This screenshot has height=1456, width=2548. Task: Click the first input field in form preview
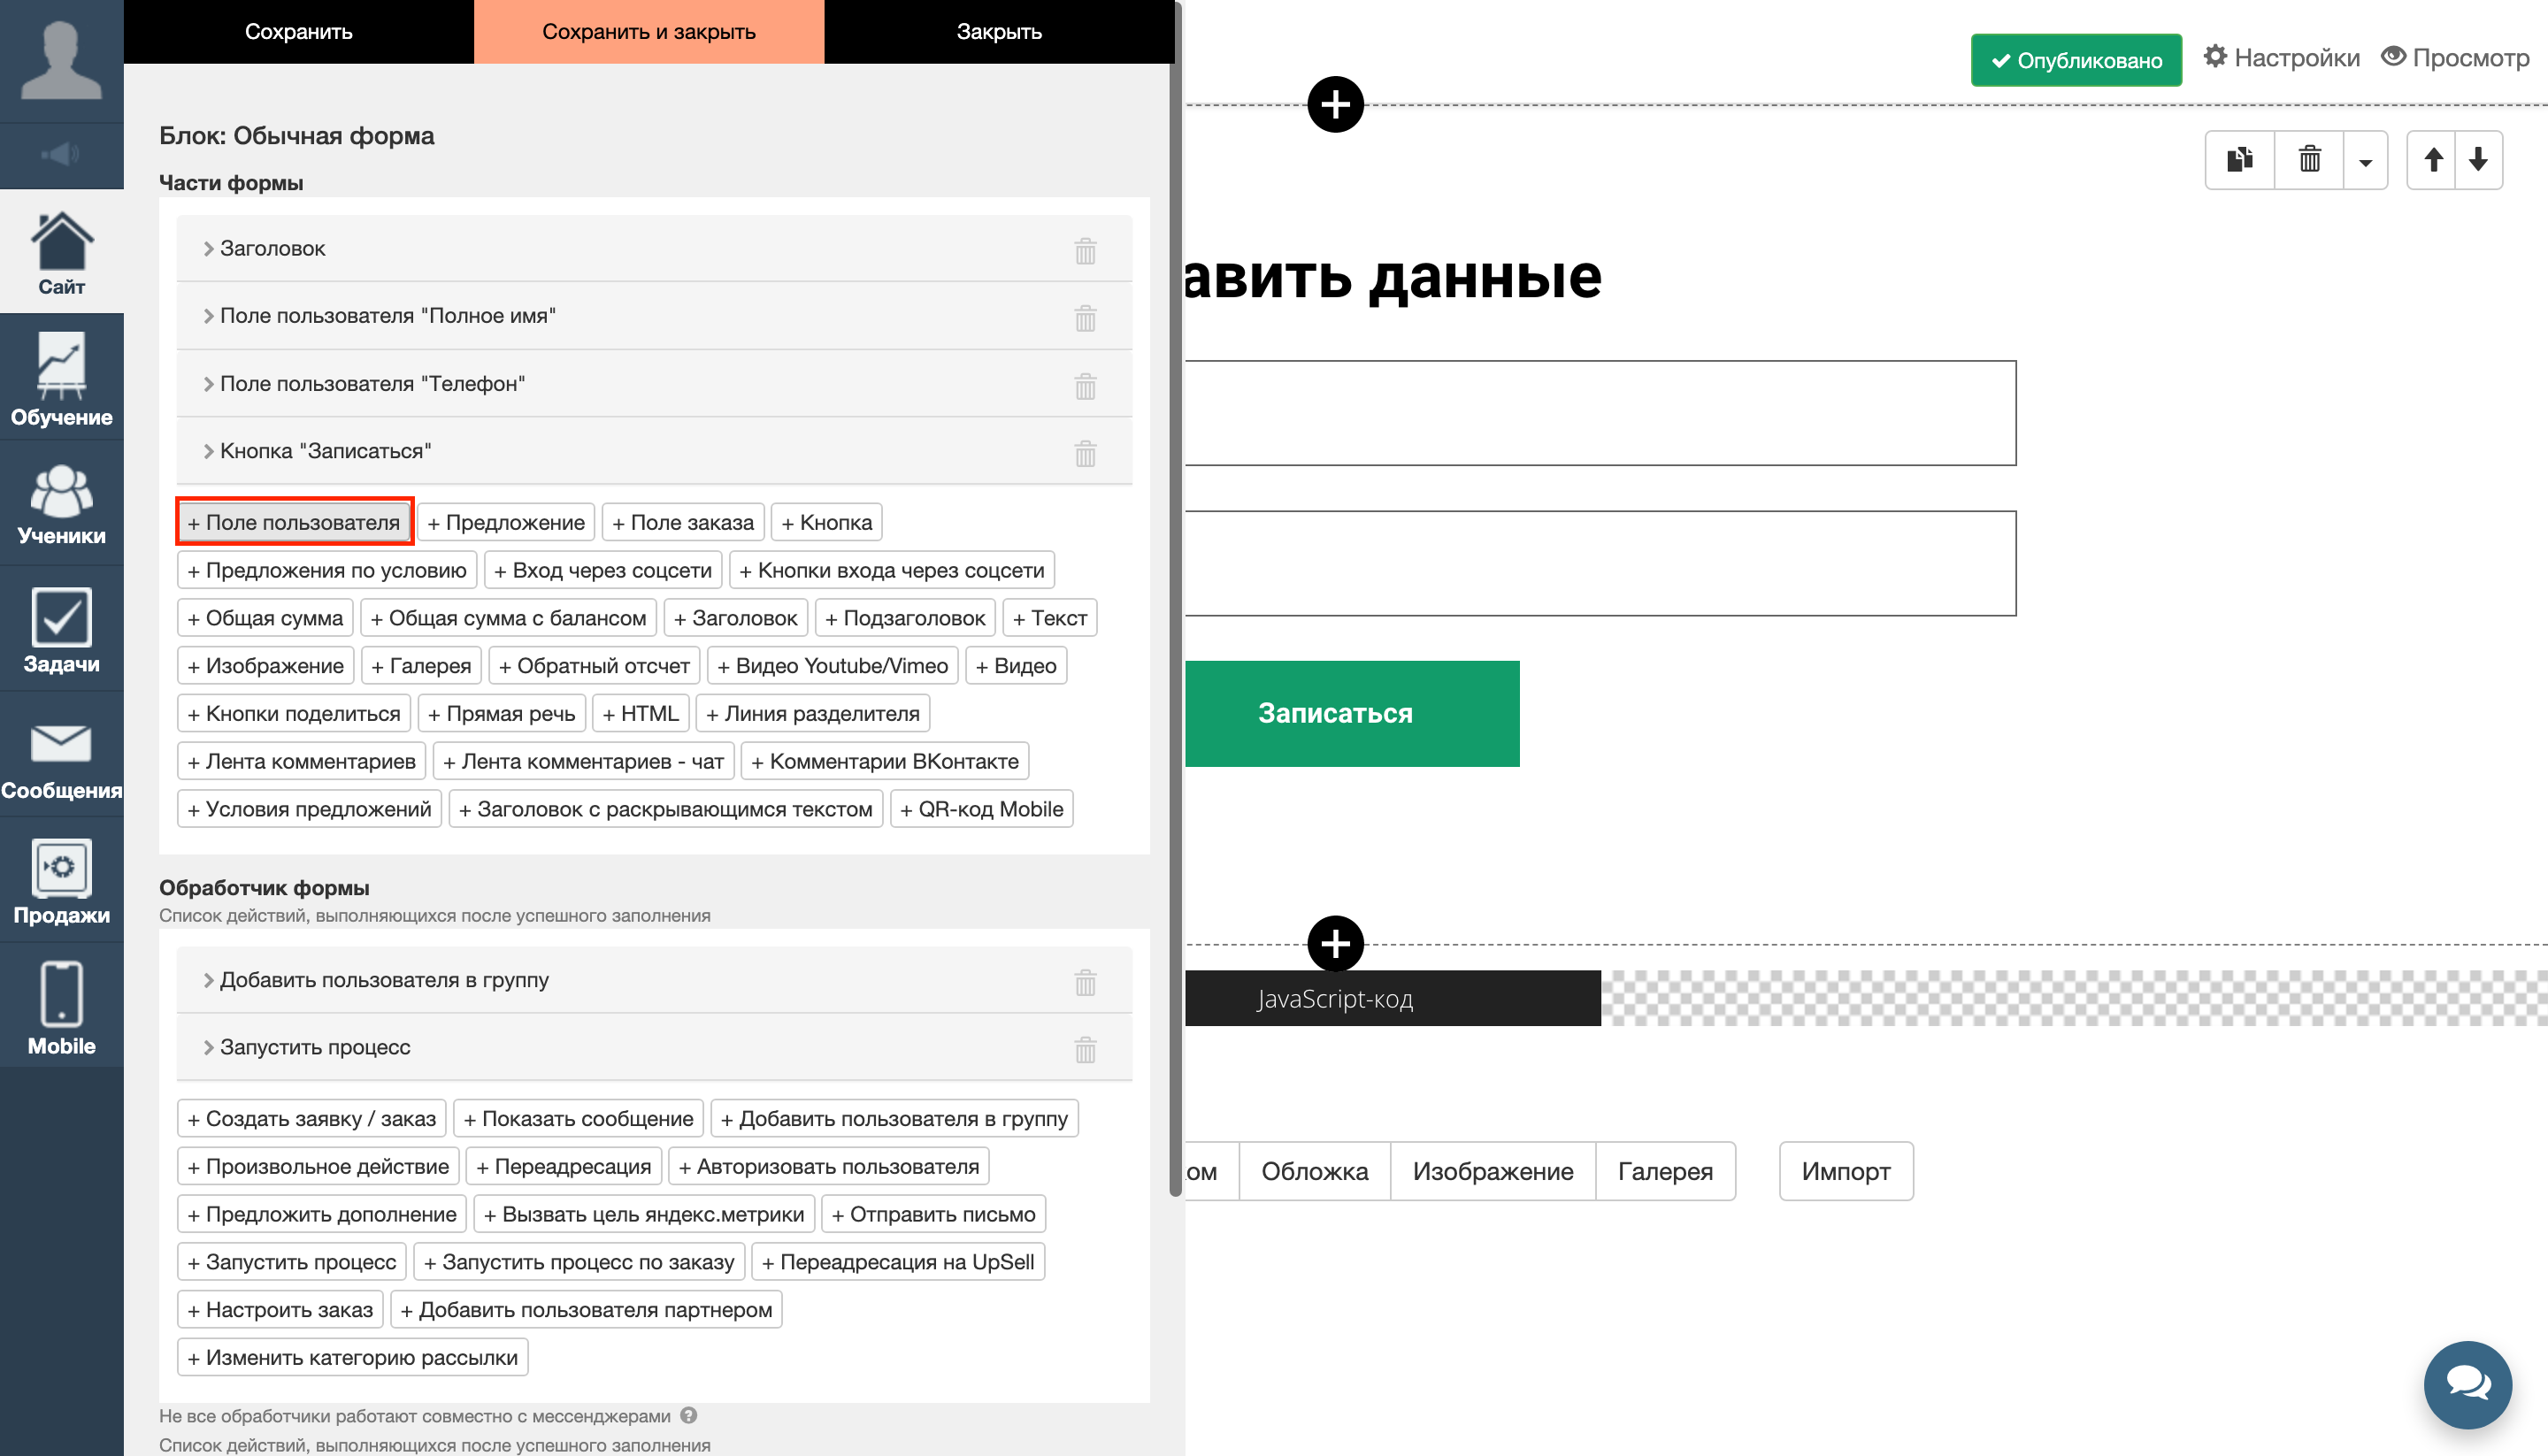(x=1600, y=413)
